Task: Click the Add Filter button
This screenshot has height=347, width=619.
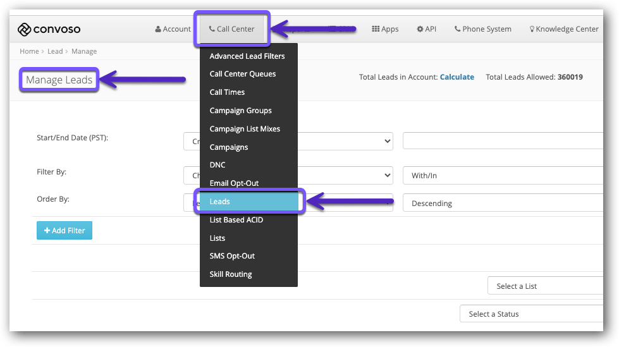Action: 64,231
